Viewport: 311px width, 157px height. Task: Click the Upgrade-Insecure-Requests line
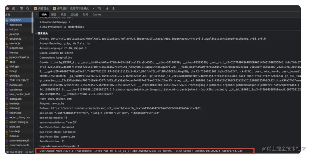tap(59, 146)
